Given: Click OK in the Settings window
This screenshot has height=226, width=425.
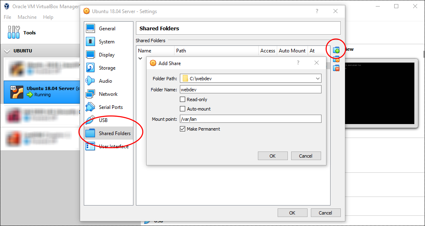Looking at the screenshot, I should coord(292,213).
